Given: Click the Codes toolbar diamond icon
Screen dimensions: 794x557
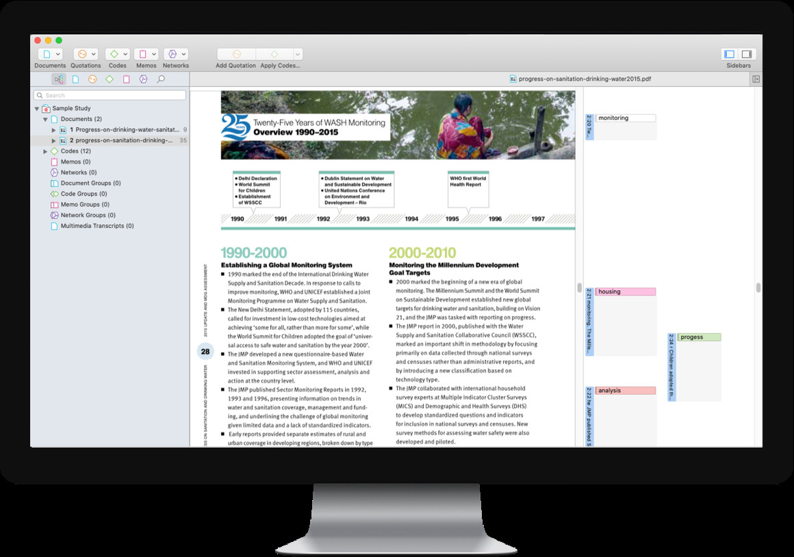Looking at the screenshot, I should pyautogui.click(x=114, y=54).
